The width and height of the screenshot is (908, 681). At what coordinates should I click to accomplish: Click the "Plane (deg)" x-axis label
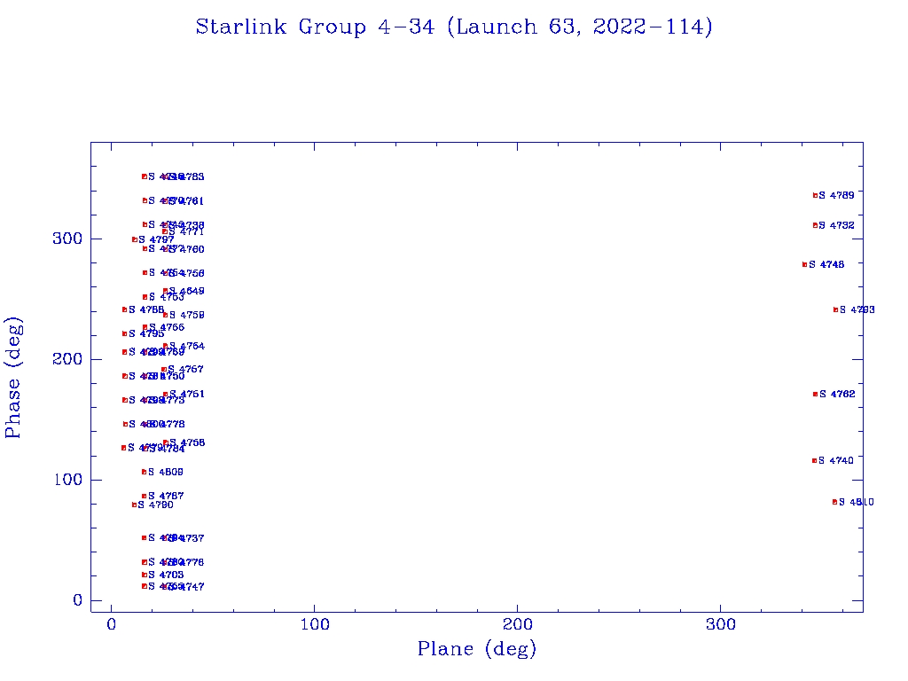point(476,649)
